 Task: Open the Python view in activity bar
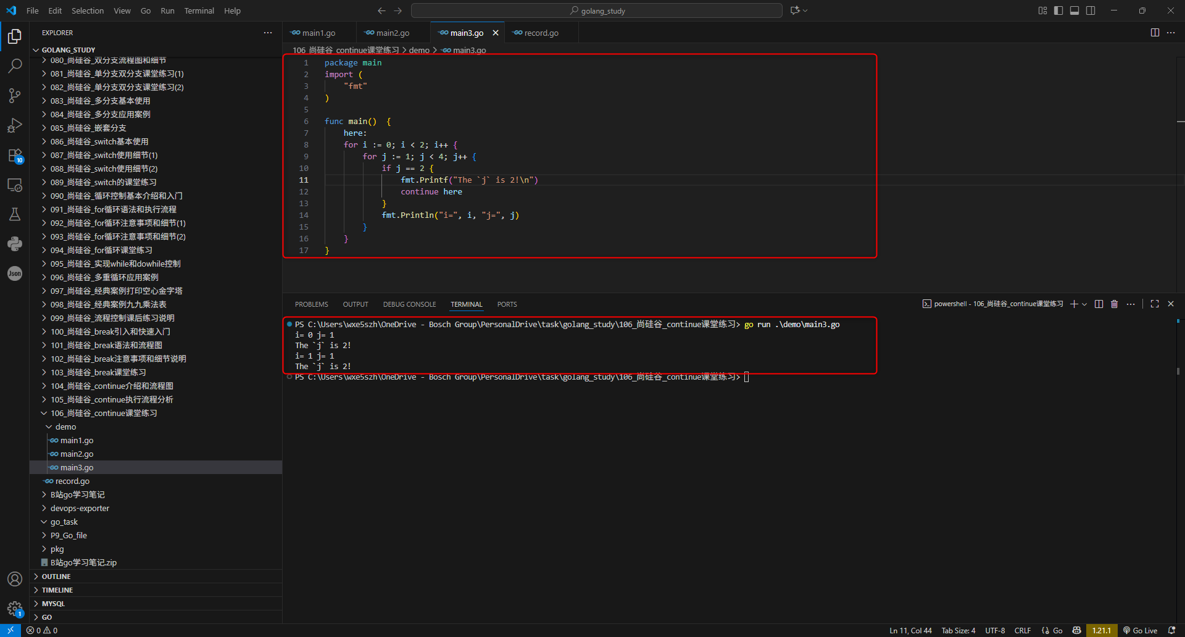[x=15, y=244]
